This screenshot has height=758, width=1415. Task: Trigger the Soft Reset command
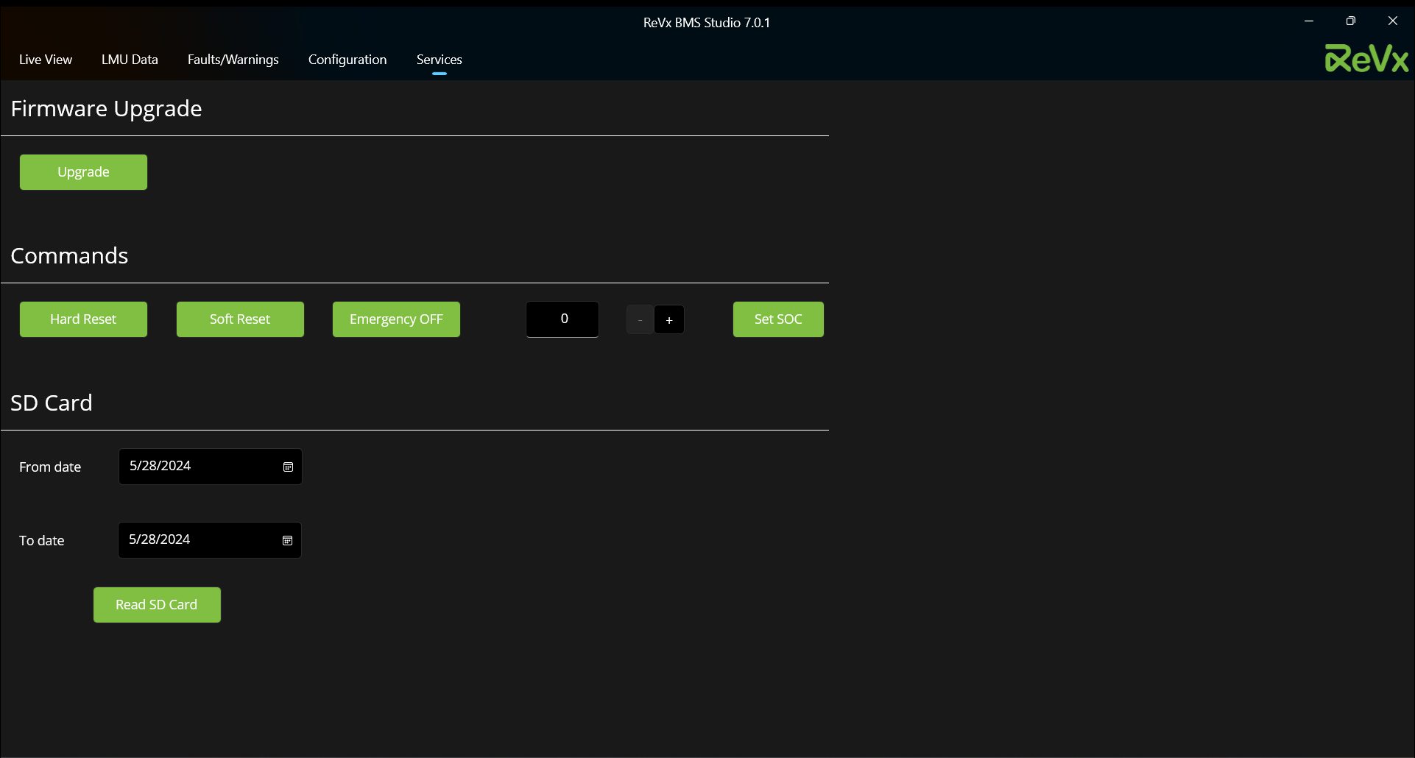(x=240, y=319)
